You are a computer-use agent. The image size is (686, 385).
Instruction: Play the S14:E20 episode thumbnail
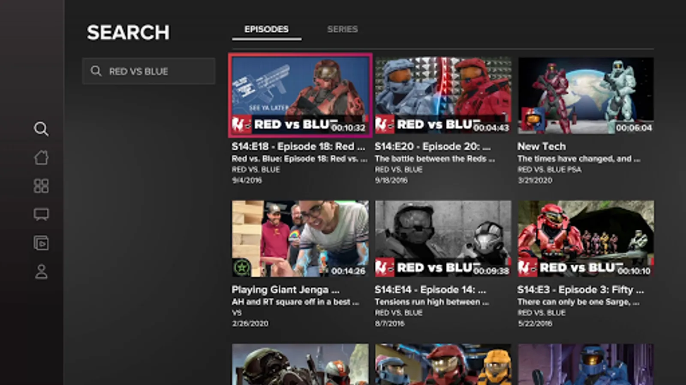coord(443,95)
